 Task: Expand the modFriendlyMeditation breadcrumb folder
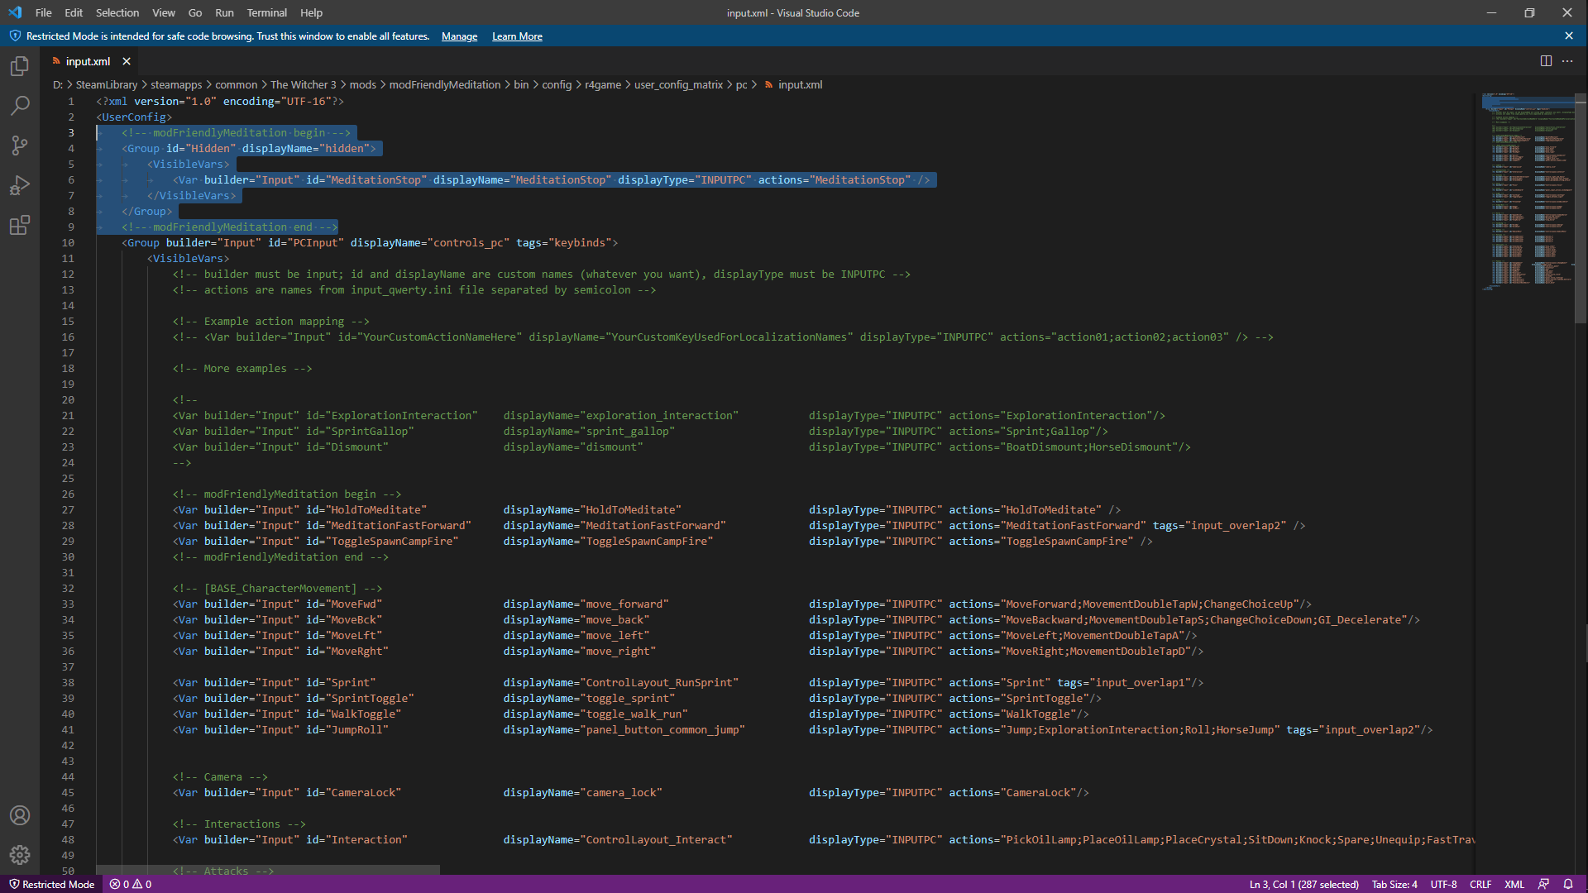(444, 84)
